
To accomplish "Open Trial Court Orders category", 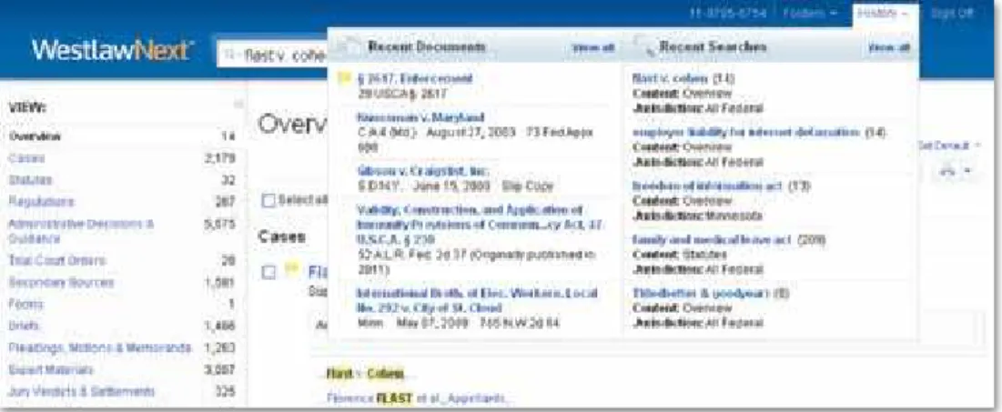I will (x=57, y=261).
